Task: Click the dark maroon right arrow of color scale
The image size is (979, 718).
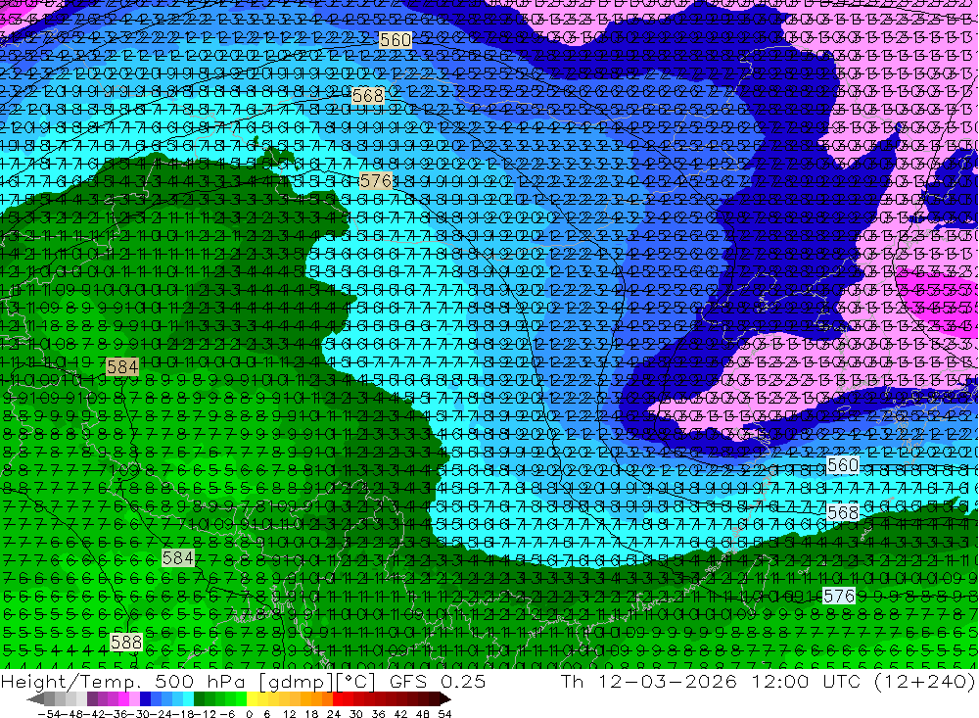Action: (x=445, y=698)
